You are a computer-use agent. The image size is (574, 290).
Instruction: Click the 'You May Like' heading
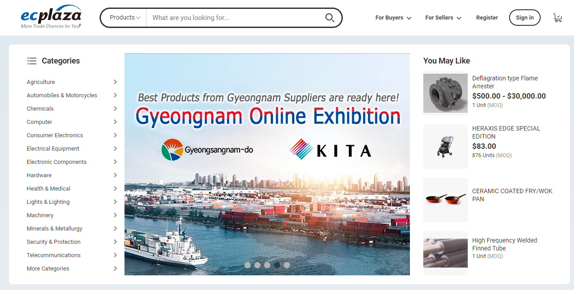(446, 61)
